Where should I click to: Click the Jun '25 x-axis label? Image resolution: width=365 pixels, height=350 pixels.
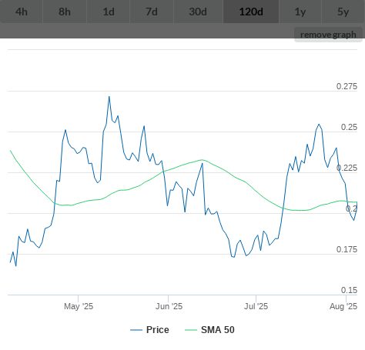click(x=169, y=306)
